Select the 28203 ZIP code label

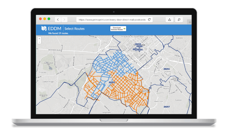(x=112, y=82)
